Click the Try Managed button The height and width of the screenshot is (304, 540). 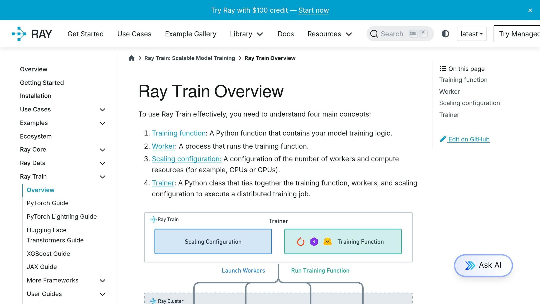517,34
